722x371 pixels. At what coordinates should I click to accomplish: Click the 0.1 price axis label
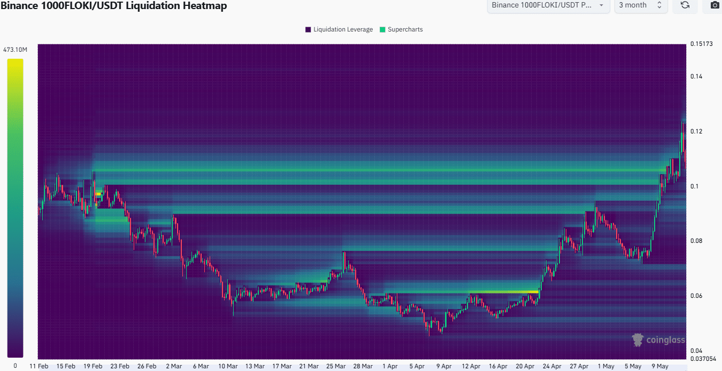click(693, 186)
